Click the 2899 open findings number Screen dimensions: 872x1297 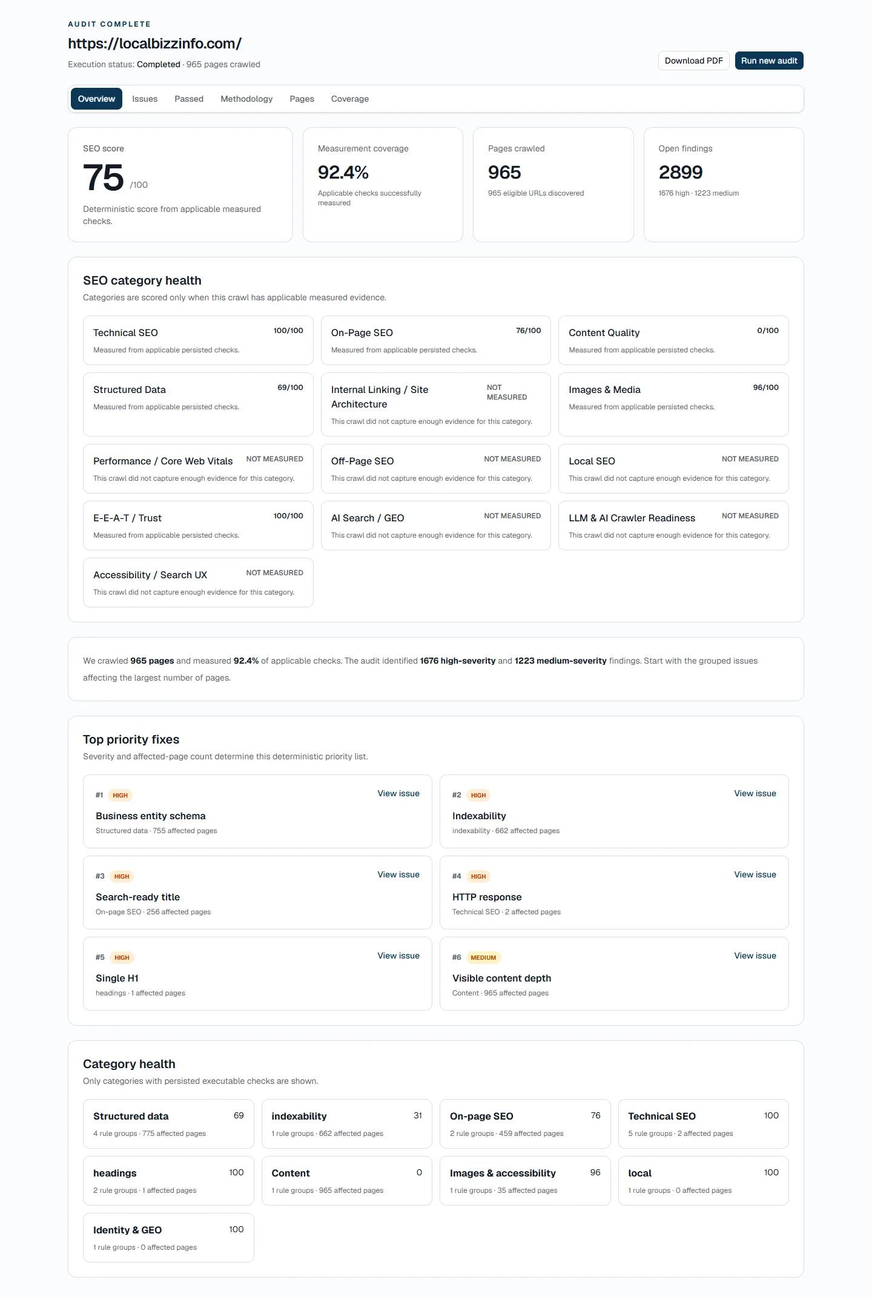[681, 173]
